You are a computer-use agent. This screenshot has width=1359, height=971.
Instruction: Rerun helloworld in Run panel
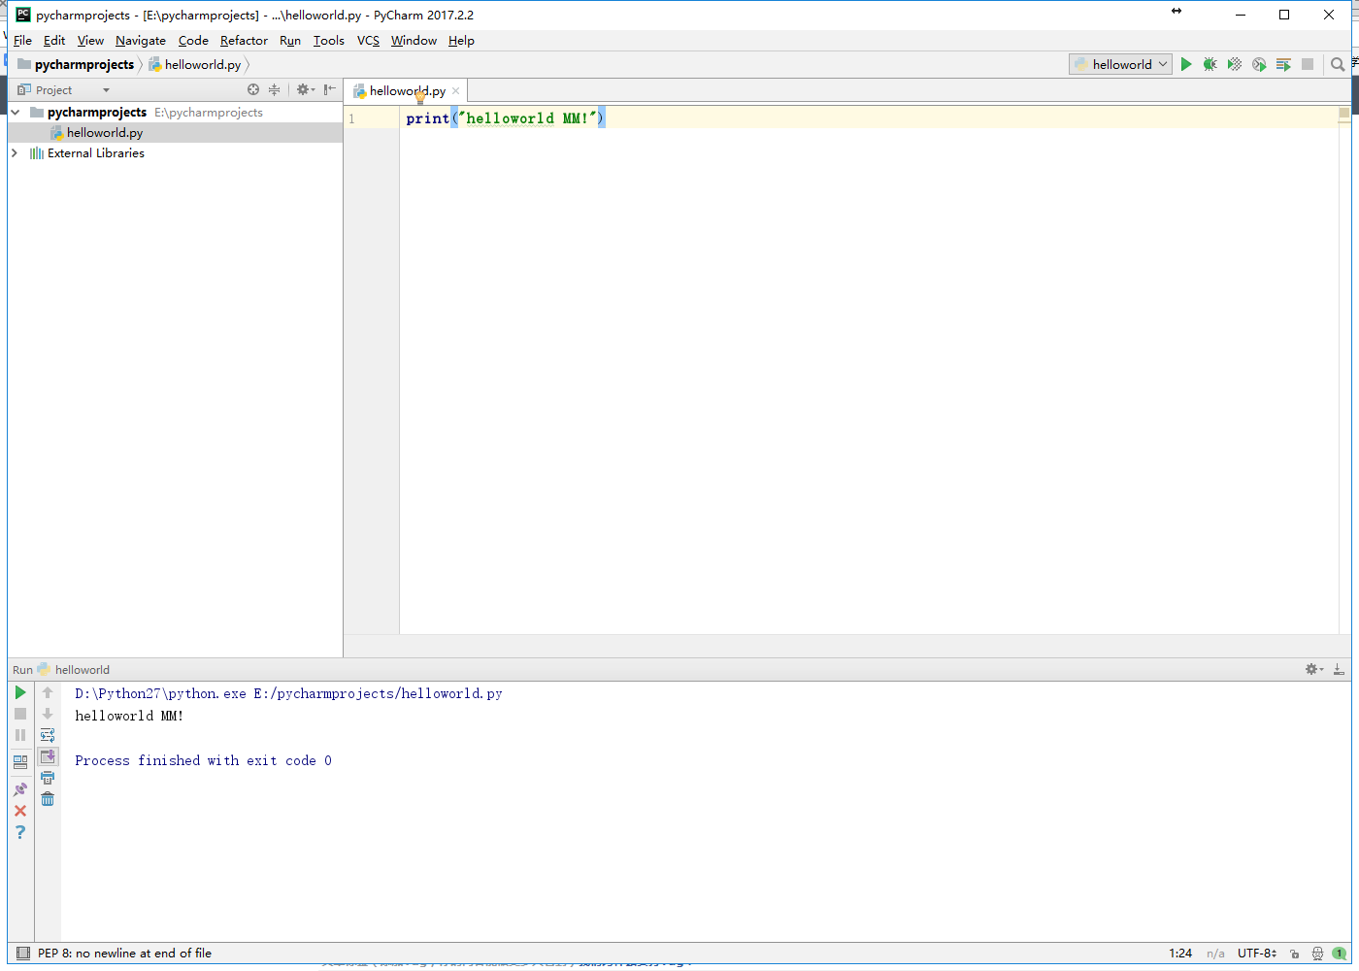20,692
